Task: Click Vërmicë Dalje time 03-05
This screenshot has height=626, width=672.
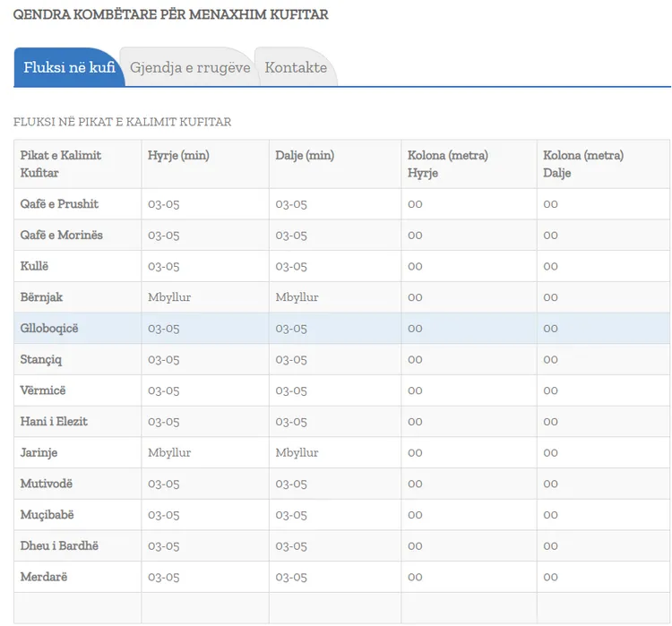Action: pyautogui.click(x=291, y=390)
